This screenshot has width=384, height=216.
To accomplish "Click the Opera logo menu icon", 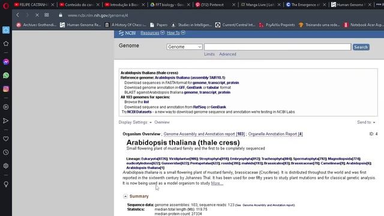I will pyautogui.click(x=5, y=5).
